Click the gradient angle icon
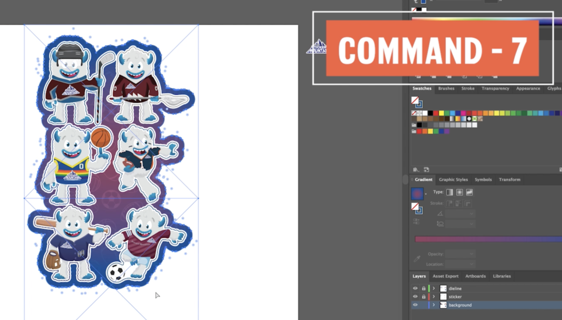The width and height of the screenshot is (562, 320). (x=440, y=213)
